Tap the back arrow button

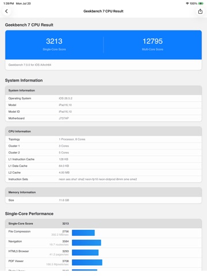(6, 11)
